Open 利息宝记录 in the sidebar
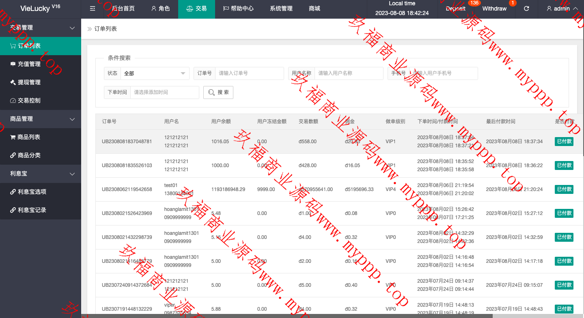 point(41,210)
